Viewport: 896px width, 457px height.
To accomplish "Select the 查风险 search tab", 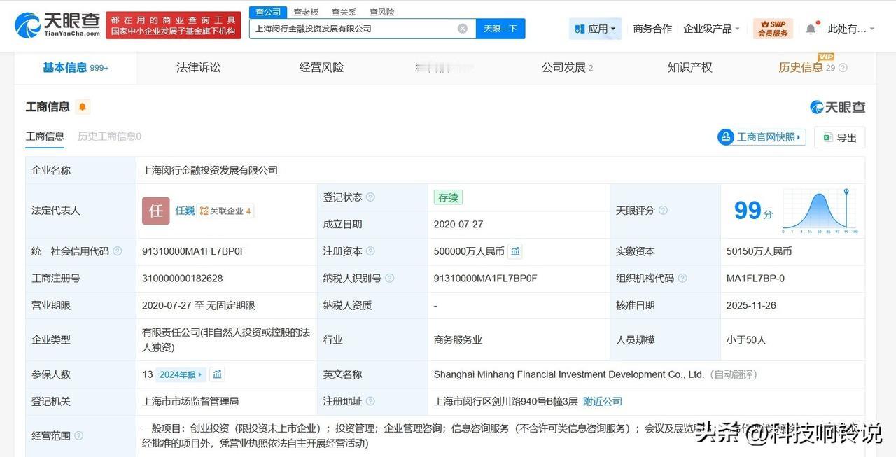I will [382, 12].
